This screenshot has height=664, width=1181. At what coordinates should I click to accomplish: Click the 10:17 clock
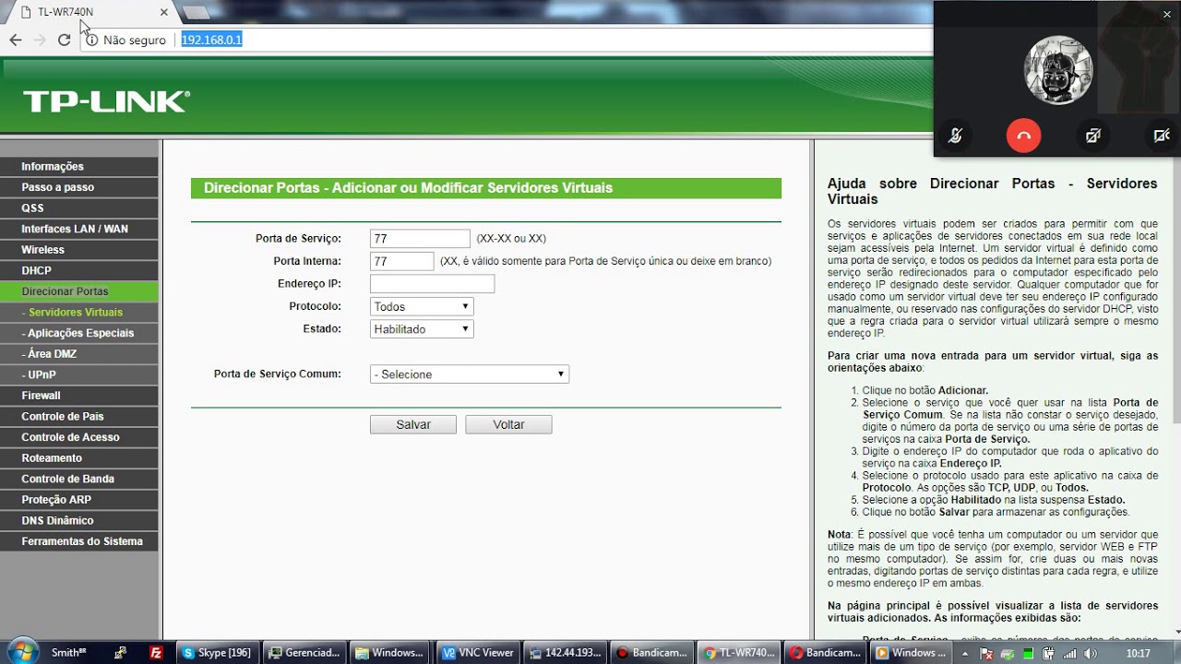[x=1138, y=653]
